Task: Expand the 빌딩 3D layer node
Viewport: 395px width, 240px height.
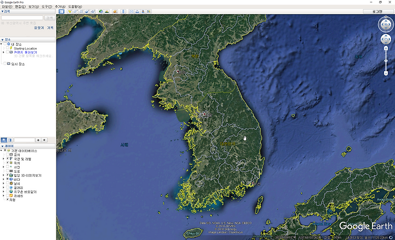Action: (x=3, y=175)
